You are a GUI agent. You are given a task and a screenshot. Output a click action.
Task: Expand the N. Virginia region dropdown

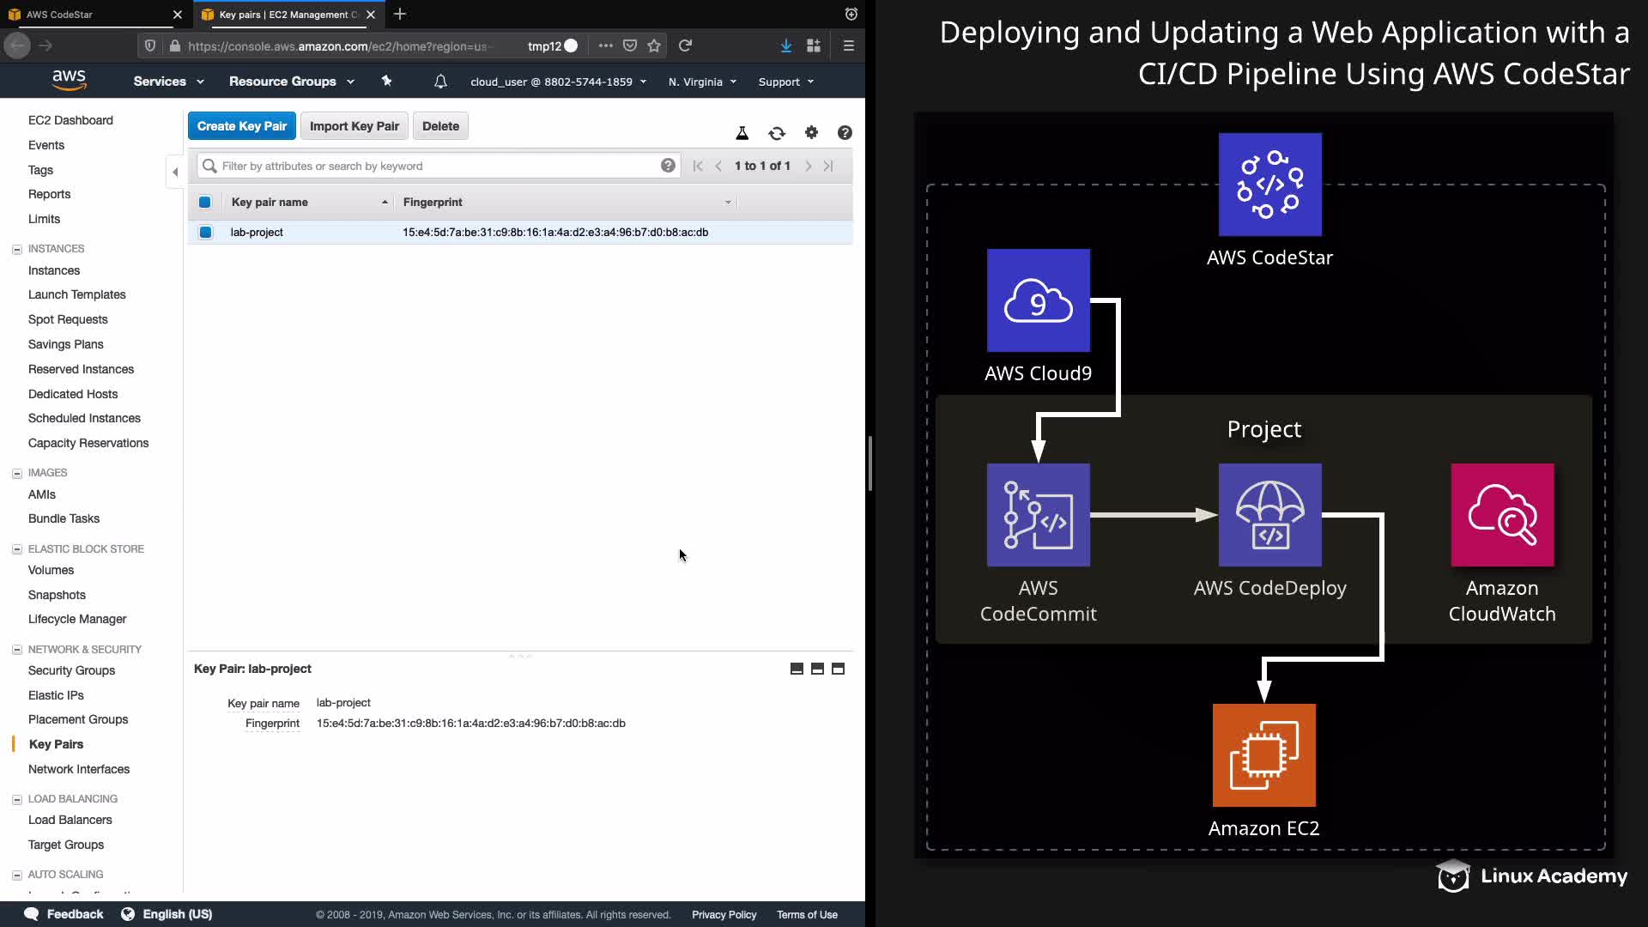point(702,82)
